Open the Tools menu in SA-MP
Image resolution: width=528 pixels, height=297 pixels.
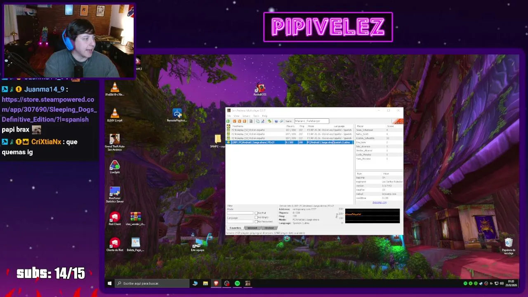[x=256, y=116]
